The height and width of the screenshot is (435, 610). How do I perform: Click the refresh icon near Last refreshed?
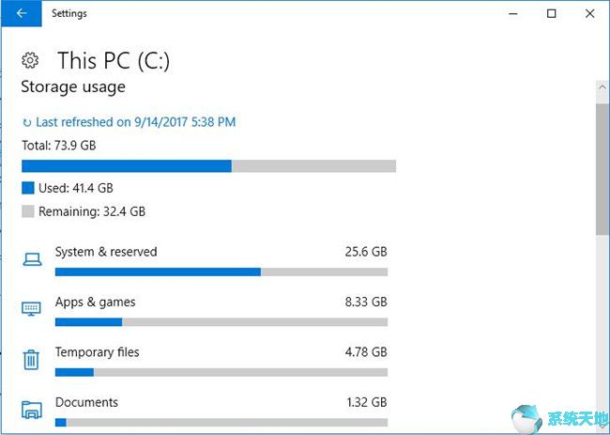[26, 123]
